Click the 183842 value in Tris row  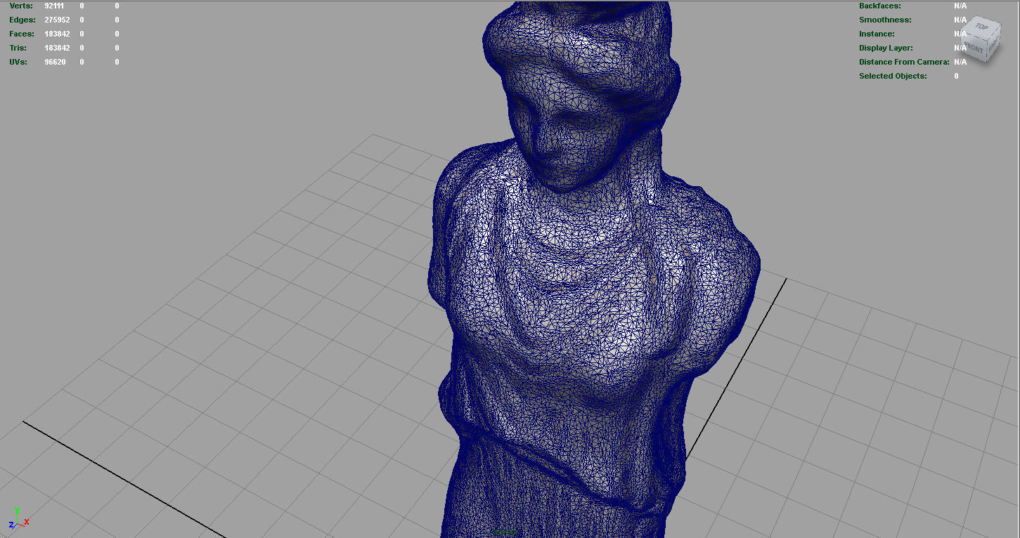tap(56, 48)
